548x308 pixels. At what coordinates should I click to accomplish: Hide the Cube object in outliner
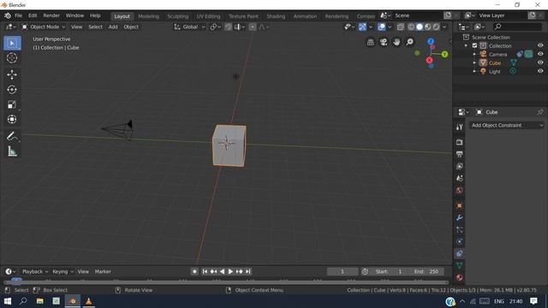[540, 62]
